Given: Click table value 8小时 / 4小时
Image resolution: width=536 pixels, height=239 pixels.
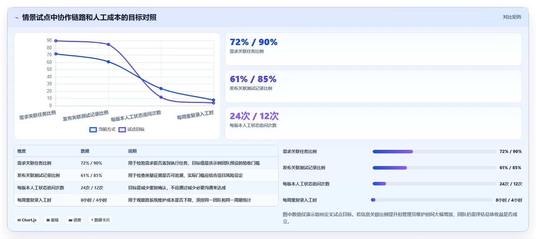Looking at the screenshot, I should (x=94, y=200).
